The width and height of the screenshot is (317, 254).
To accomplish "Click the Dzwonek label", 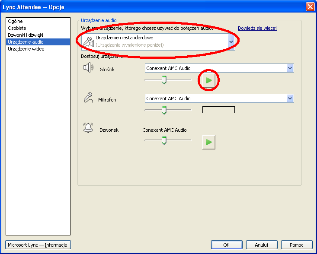I will click(x=109, y=130).
